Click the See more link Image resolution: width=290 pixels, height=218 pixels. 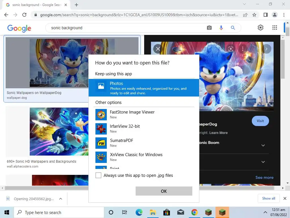click(x=264, y=177)
